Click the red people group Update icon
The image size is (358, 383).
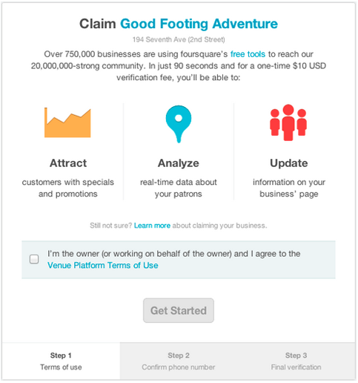tap(288, 122)
